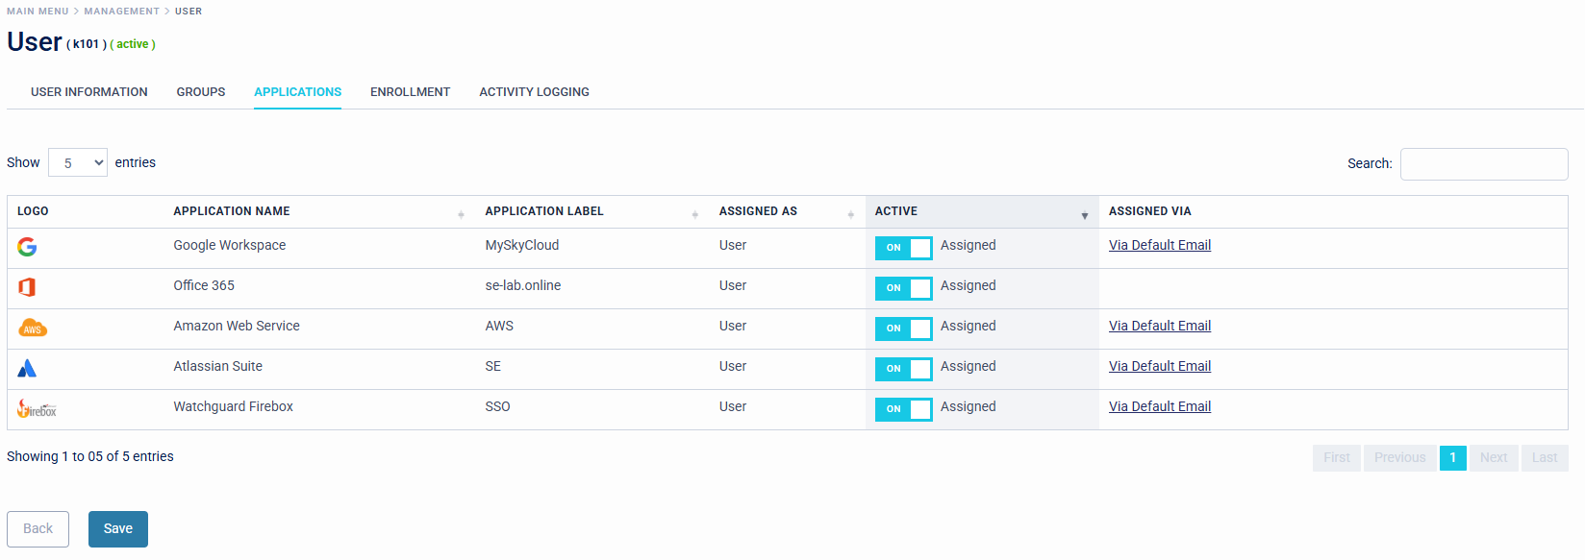The height and width of the screenshot is (560, 1585).
Task: Click the Active column sort arrow
Action: 1084,215
